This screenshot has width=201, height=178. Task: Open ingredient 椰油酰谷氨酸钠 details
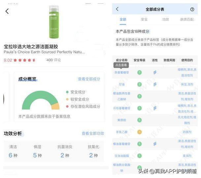tap(122, 168)
